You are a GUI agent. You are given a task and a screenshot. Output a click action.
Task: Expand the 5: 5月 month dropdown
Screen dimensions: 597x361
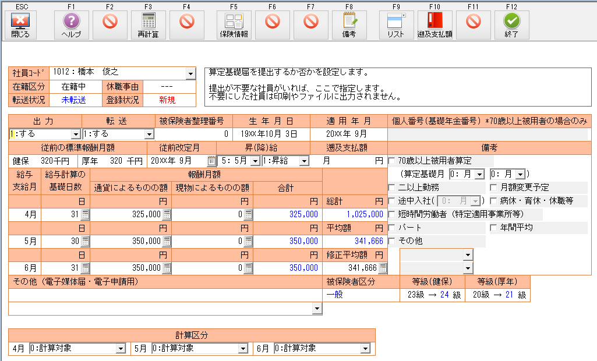click(x=255, y=161)
